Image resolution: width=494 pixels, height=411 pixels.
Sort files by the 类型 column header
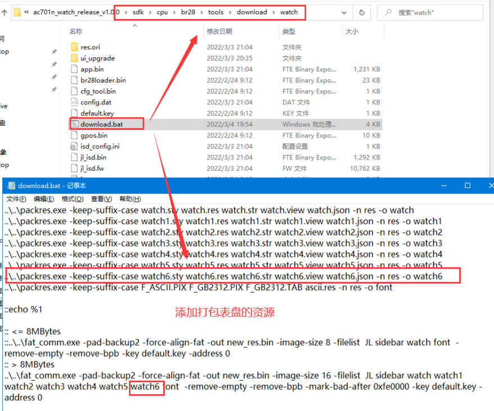(x=289, y=31)
